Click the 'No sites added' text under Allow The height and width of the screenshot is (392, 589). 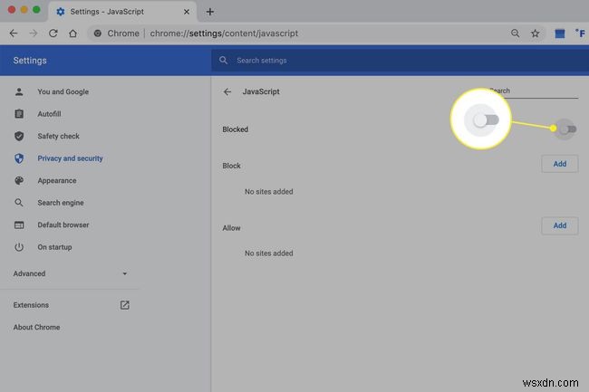tap(268, 253)
